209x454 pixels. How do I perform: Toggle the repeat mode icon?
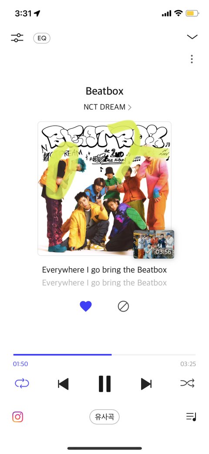pos(22,383)
